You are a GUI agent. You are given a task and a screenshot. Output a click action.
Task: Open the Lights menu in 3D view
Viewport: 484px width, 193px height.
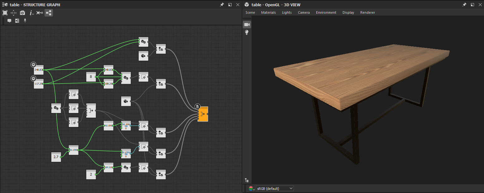(x=287, y=12)
